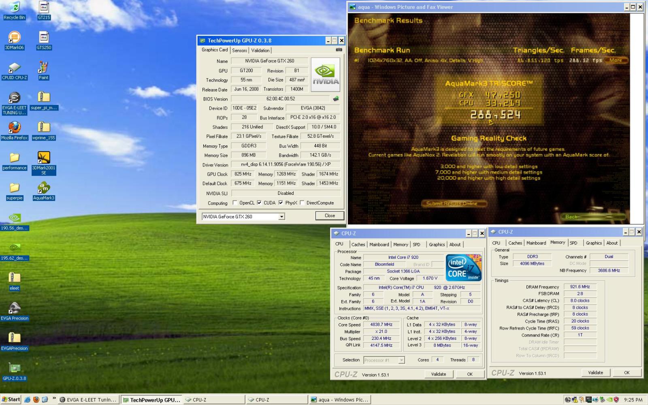Select TechPowerUp GPU-Z taskbar button
Viewport: 648px width, 405px height.
(152, 400)
